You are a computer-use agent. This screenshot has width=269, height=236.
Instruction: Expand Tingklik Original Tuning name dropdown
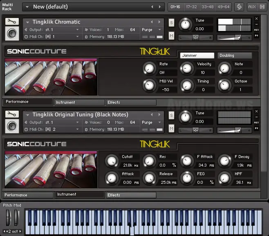[27, 115]
